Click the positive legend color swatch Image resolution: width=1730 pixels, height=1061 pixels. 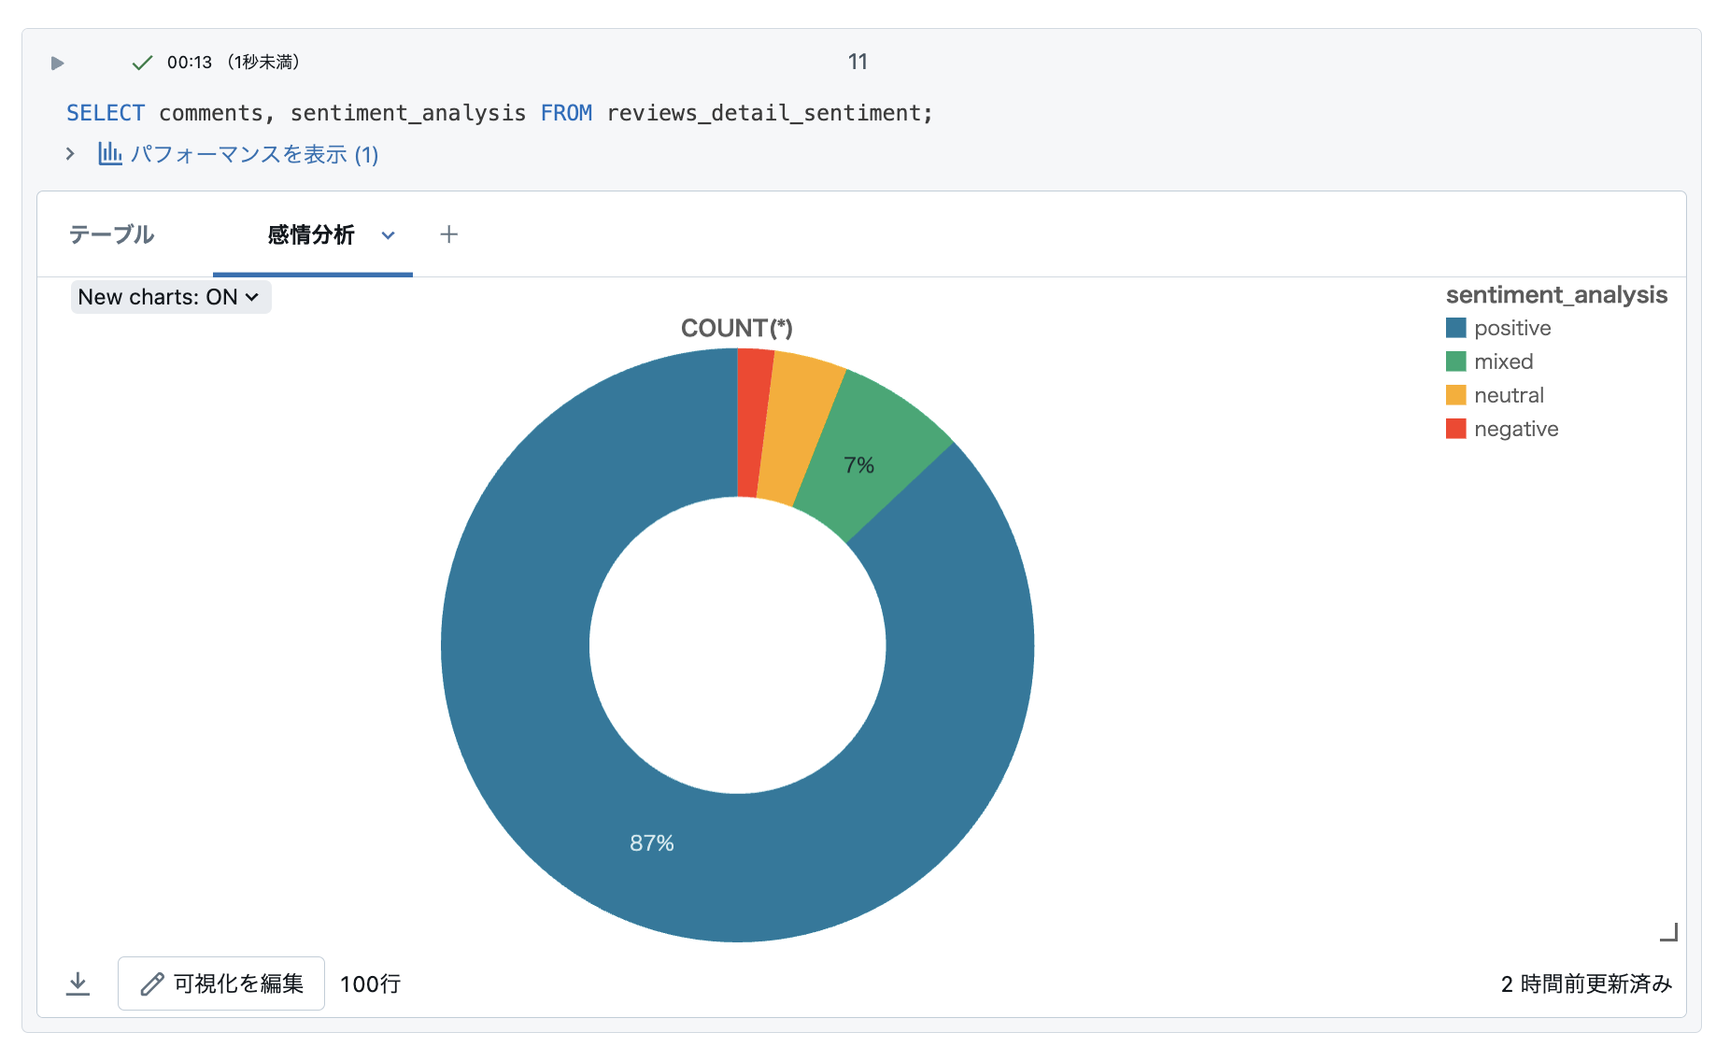[1455, 328]
